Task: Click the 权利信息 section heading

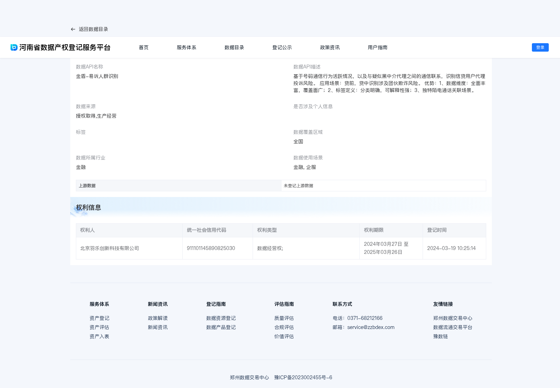Action: pos(89,208)
